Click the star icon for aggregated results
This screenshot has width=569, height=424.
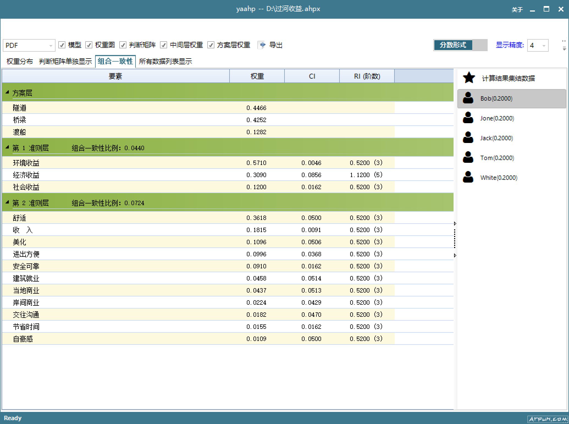[x=469, y=78]
